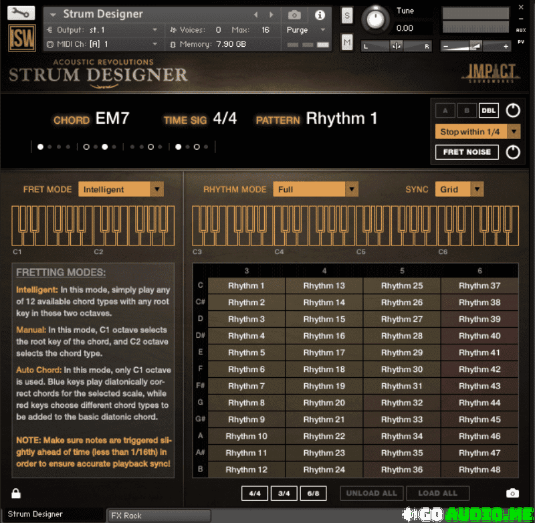Click the wrench settings icon
Screen dimensions: 535x523
coord(21,13)
